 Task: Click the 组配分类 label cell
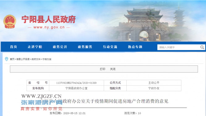pyautogui.click(x=115, y=88)
